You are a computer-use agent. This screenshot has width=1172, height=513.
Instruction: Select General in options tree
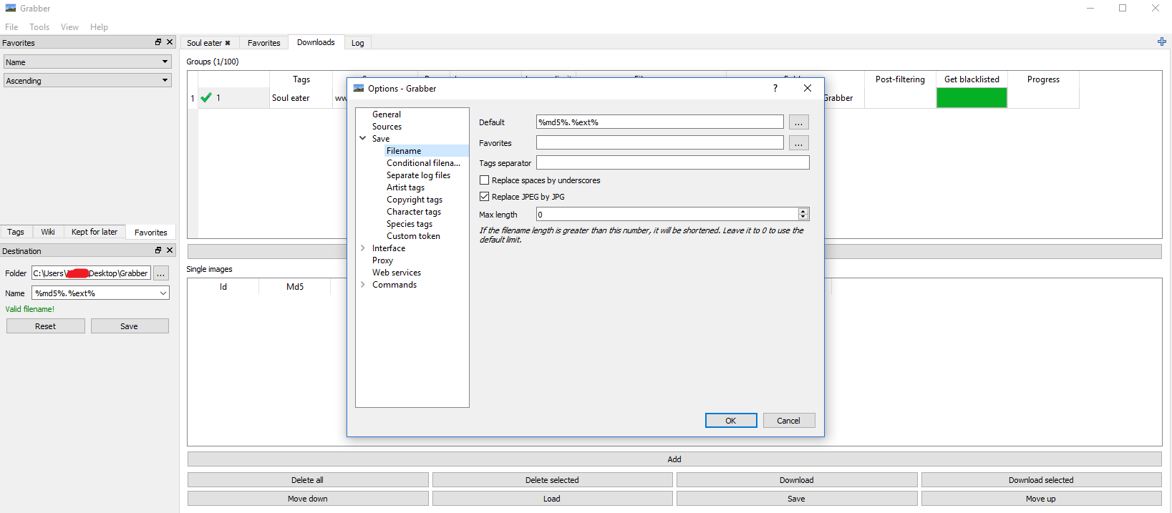click(x=387, y=114)
